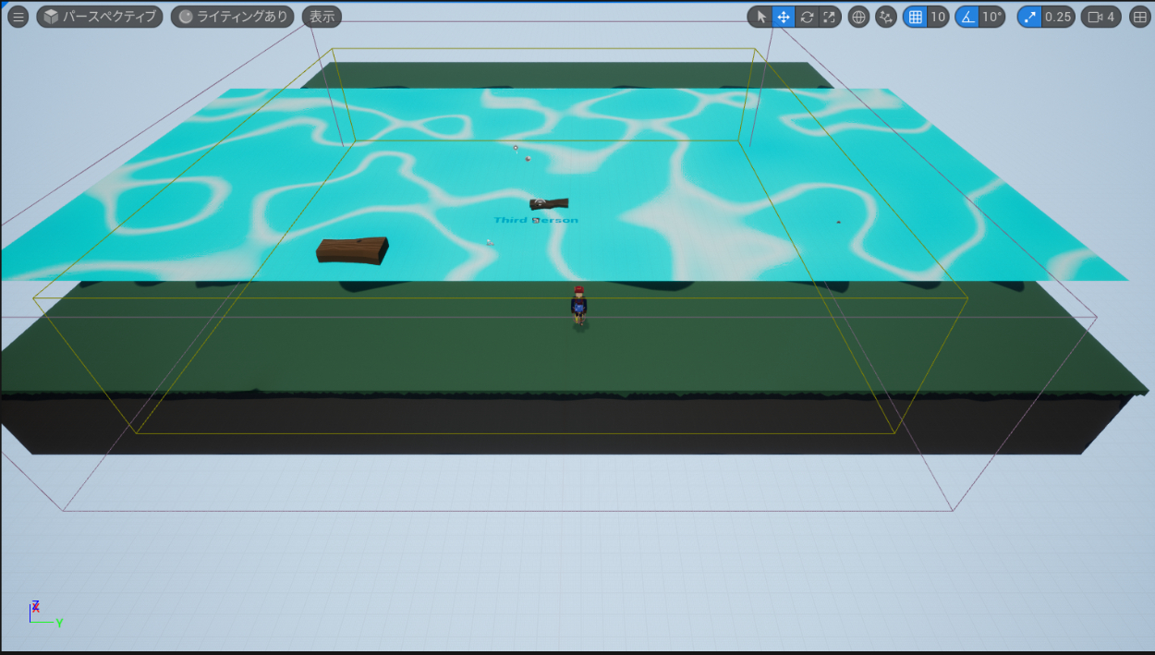The width and height of the screenshot is (1155, 655).
Task: Open the 表示 show flags menu
Action: tap(322, 17)
